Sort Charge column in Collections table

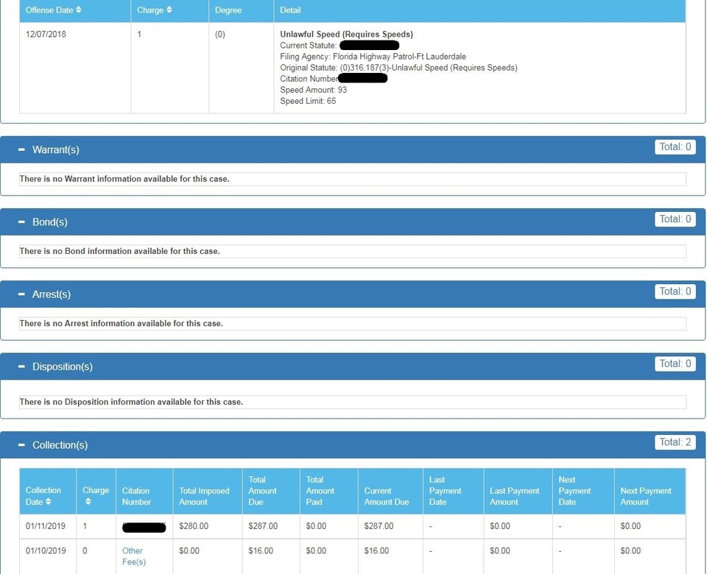(88, 502)
